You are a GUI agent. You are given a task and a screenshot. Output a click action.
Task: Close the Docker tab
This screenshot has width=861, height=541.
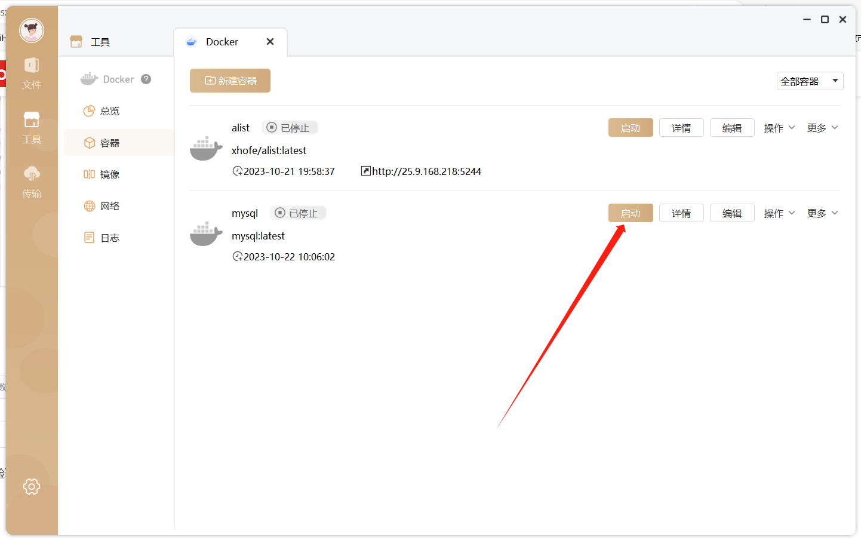pyautogui.click(x=270, y=42)
